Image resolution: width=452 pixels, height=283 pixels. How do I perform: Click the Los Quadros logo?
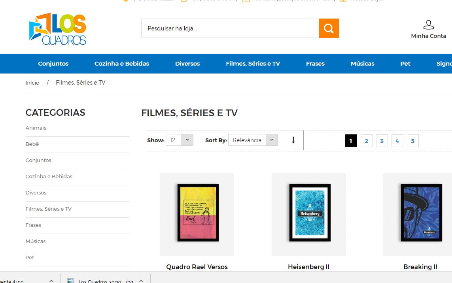(x=58, y=29)
